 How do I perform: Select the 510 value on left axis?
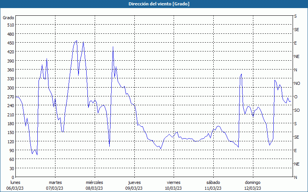[11, 25]
